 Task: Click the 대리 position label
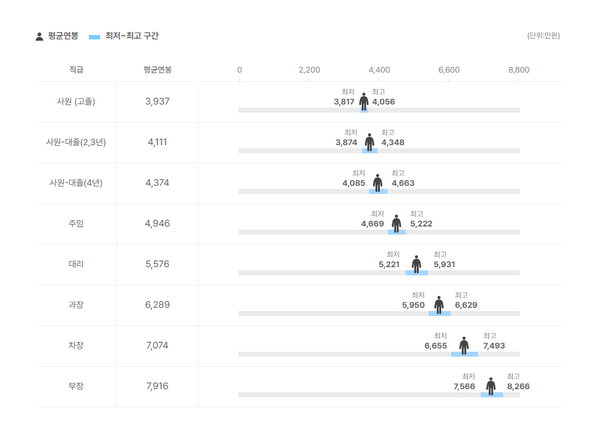(76, 264)
